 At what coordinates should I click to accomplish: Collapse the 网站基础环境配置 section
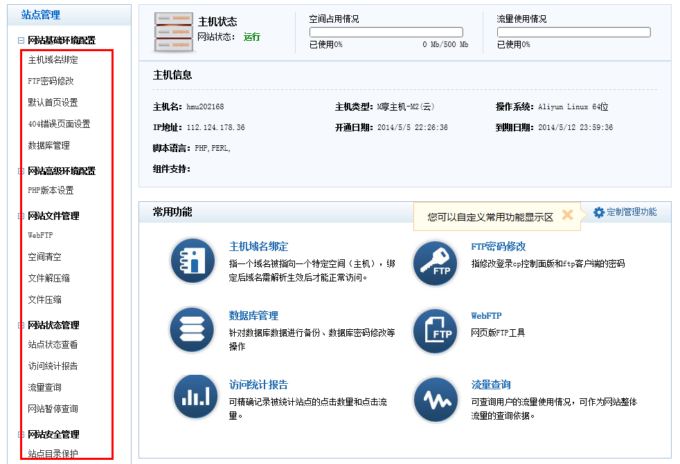(x=21, y=41)
